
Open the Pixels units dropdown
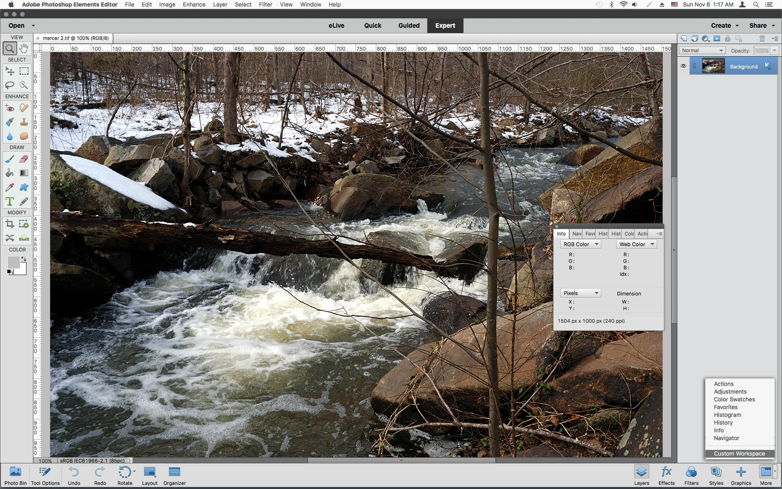580,293
